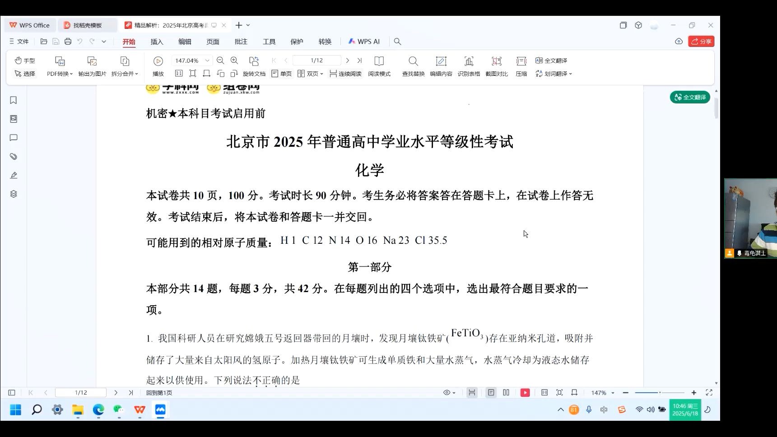Toggle 单页 single page view
The width and height of the screenshot is (777, 437).
[281, 74]
